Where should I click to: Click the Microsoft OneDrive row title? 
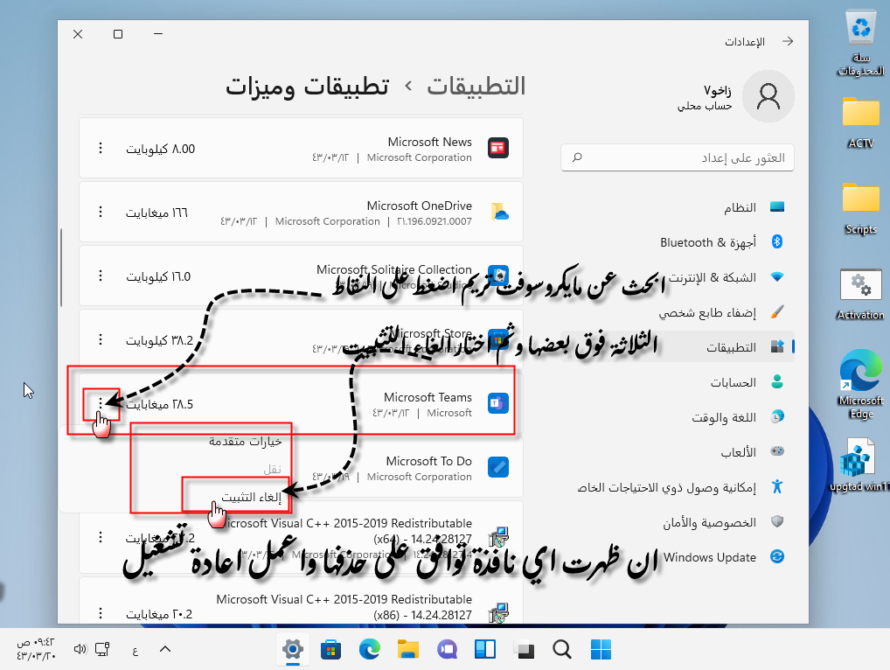coord(420,206)
